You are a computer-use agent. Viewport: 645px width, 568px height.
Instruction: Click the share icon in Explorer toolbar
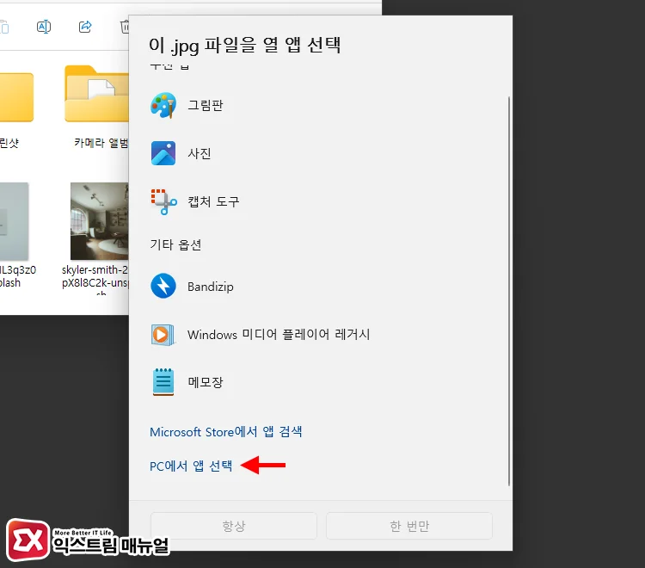coord(85,28)
